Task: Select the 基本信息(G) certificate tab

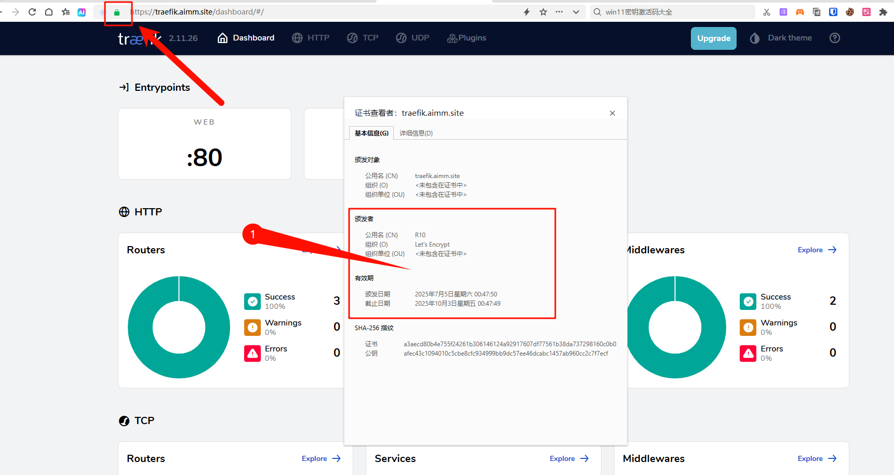Action: click(x=371, y=133)
